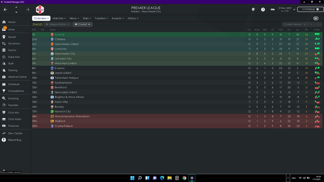
Task: Open Liverpool's club page
Action: click(60, 49)
